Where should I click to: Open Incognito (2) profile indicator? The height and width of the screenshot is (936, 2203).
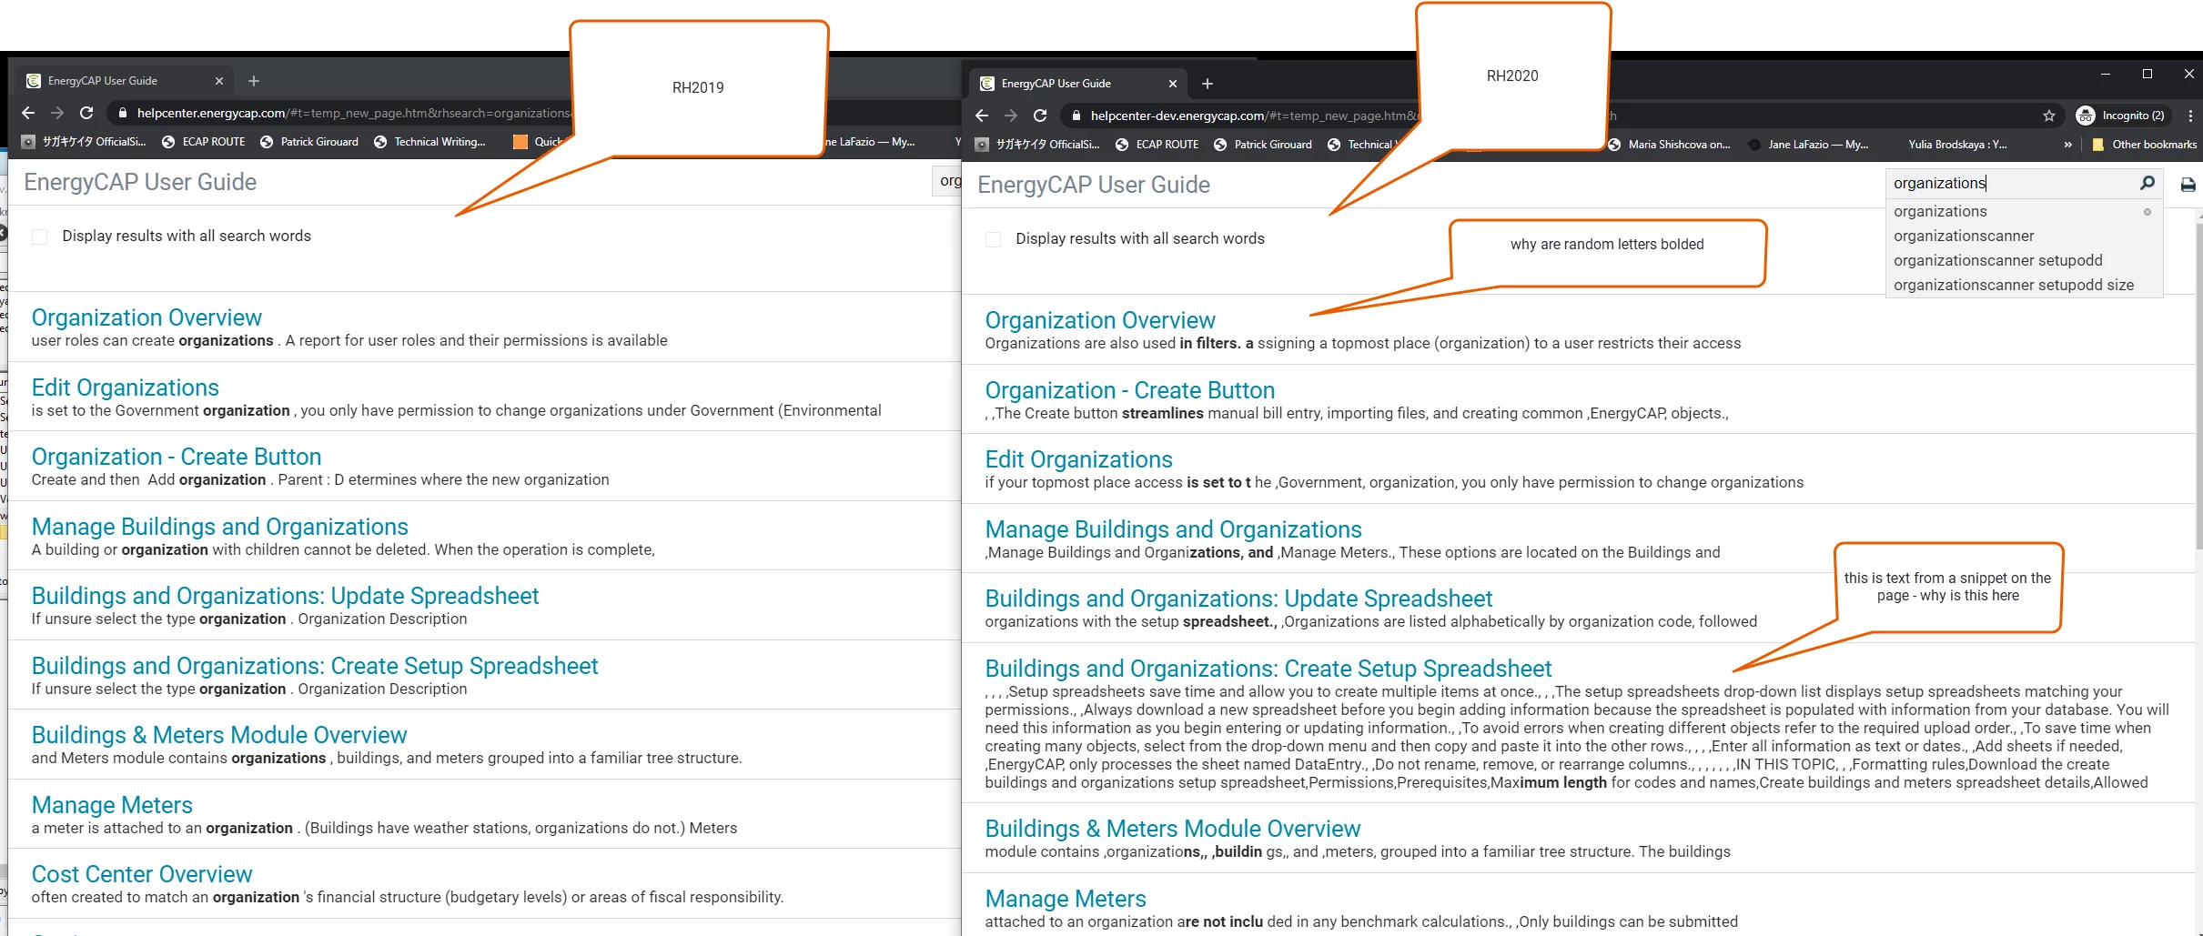2121,116
